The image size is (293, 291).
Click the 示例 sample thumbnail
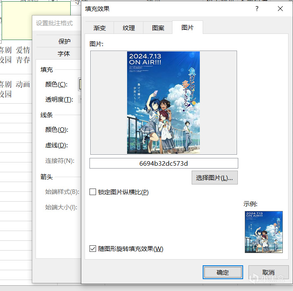pos(264,232)
